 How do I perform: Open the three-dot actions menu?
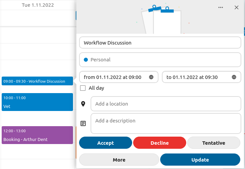(221, 7)
